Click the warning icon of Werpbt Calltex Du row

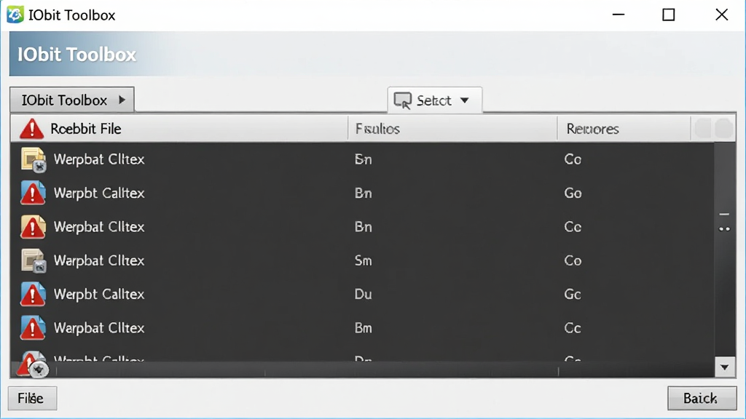33,294
